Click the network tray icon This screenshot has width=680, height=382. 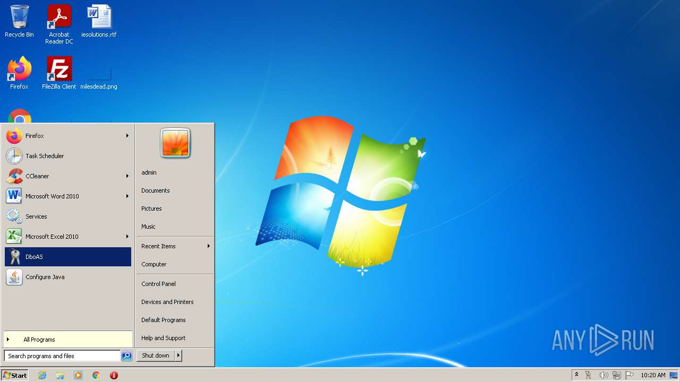tap(617, 375)
